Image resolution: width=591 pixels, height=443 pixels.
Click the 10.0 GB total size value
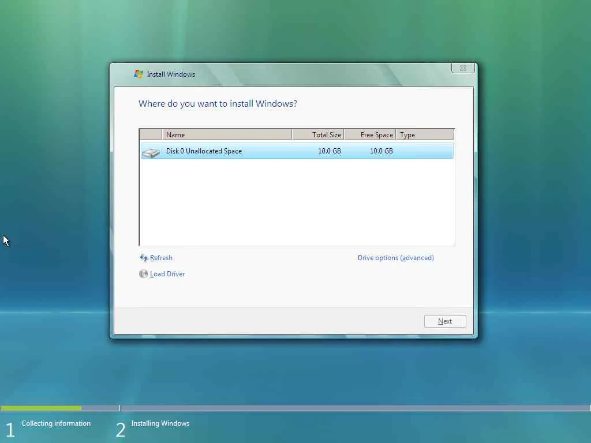pyautogui.click(x=330, y=151)
